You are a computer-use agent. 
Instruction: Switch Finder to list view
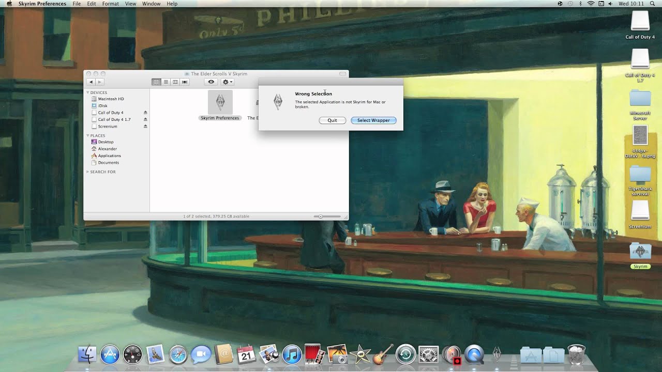click(x=166, y=82)
